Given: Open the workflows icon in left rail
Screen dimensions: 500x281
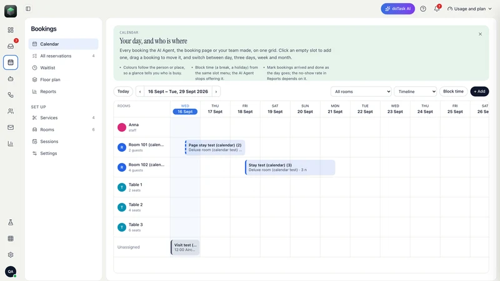Looking at the screenshot, I should (11, 95).
